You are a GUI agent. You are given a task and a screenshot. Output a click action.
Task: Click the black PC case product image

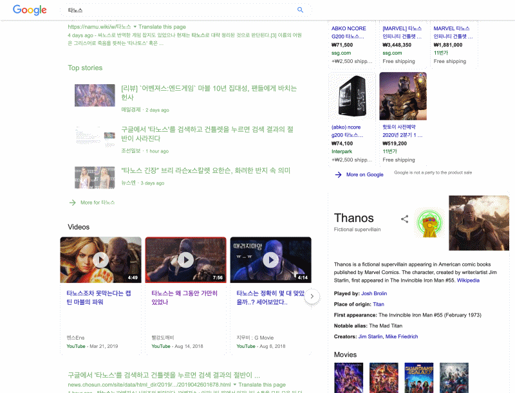(352, 96)
